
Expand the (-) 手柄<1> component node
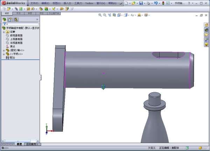[4, 54]
